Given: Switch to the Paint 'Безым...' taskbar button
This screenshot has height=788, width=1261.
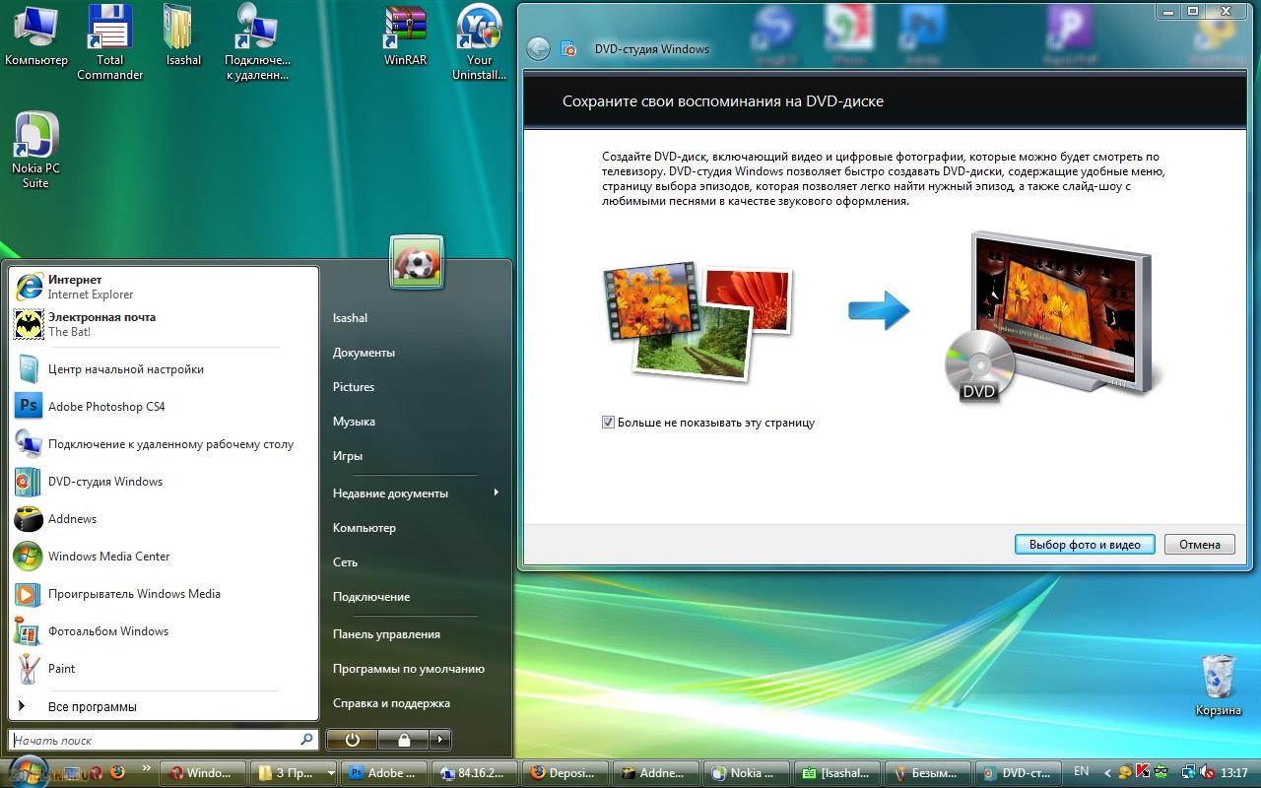Looking at the screenshot, I should [x=929, y=773].
